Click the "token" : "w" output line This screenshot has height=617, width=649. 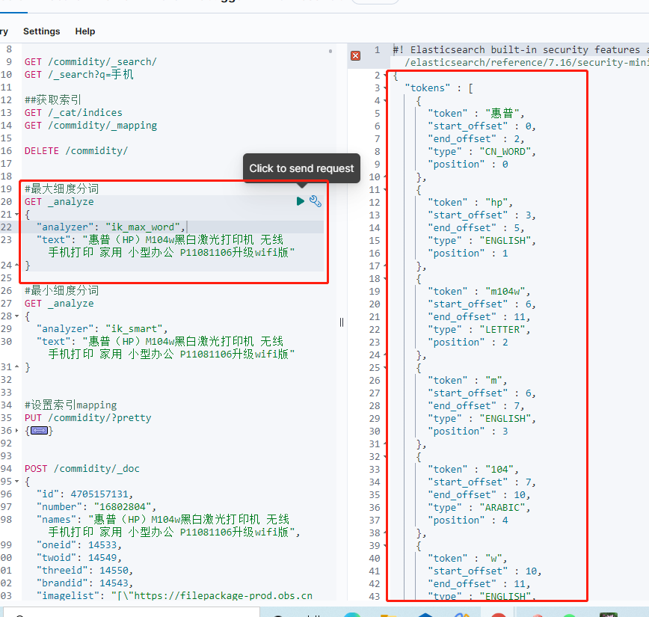point(468,559)
